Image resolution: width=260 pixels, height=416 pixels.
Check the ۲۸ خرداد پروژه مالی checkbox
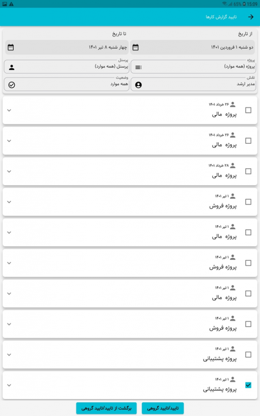[248, 171]
